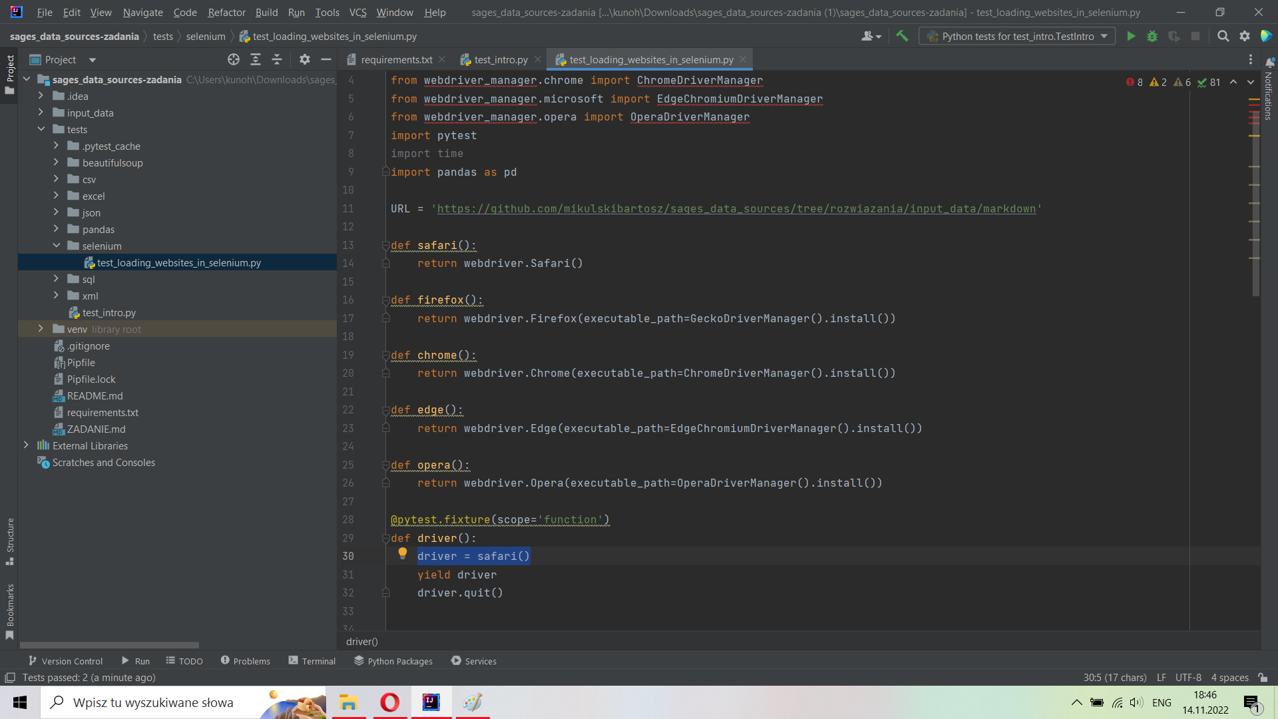Click the Search icon in top right
Image resolution: width=1278 pixels, height=719 pixels.
[1223, 36]
